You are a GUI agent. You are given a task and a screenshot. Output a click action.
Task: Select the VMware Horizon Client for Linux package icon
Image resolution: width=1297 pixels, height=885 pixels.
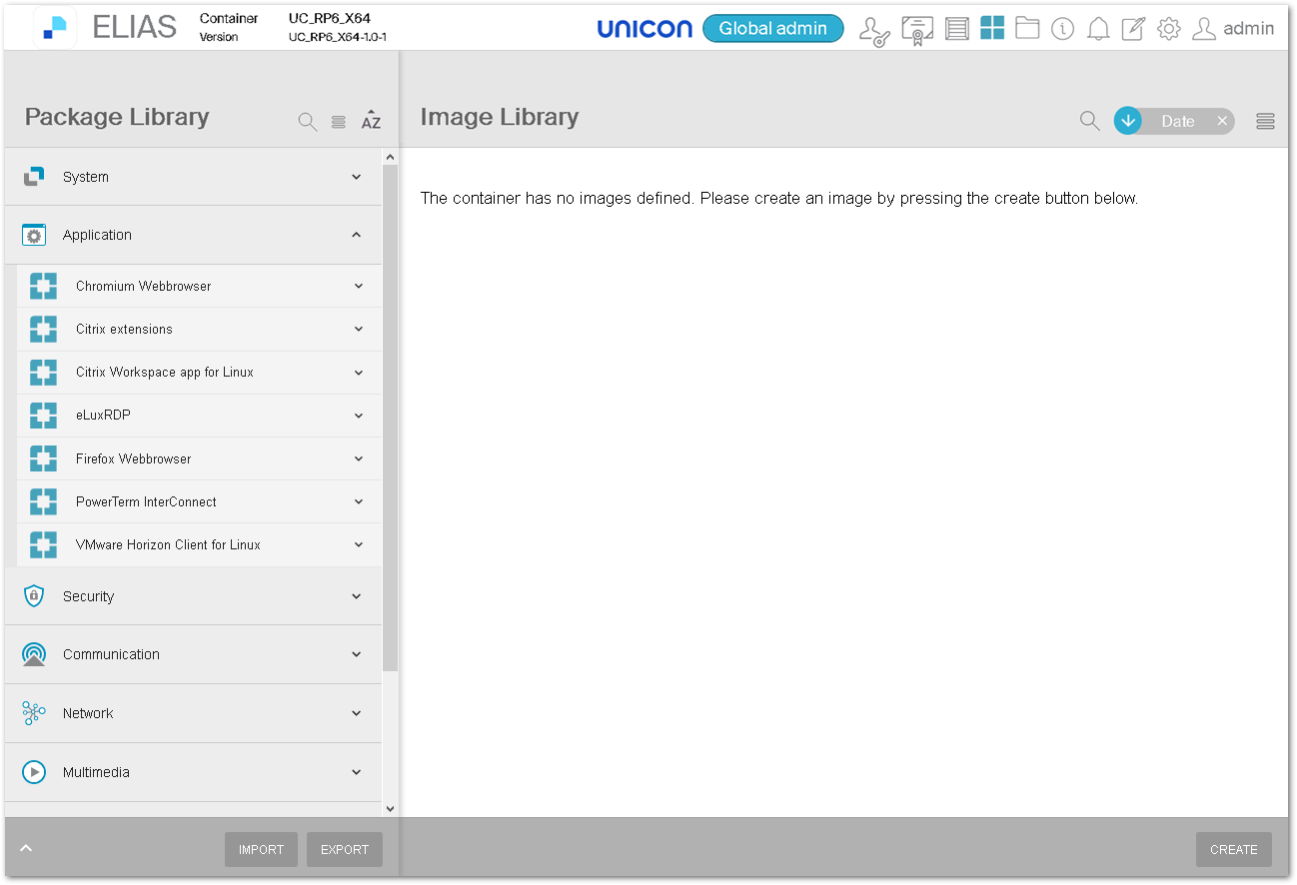tap(43, 544)
